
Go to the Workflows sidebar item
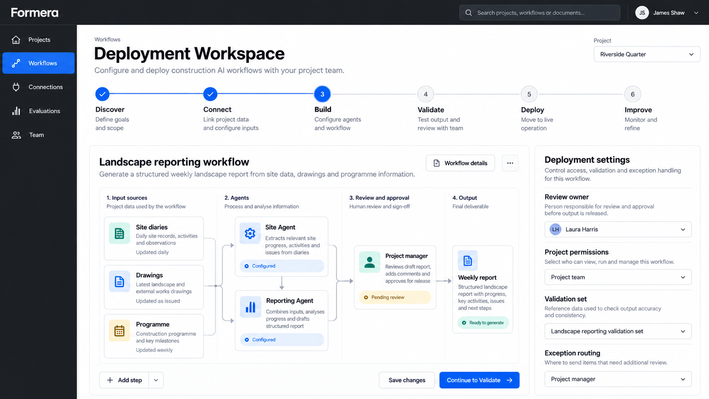click(39, 63)
